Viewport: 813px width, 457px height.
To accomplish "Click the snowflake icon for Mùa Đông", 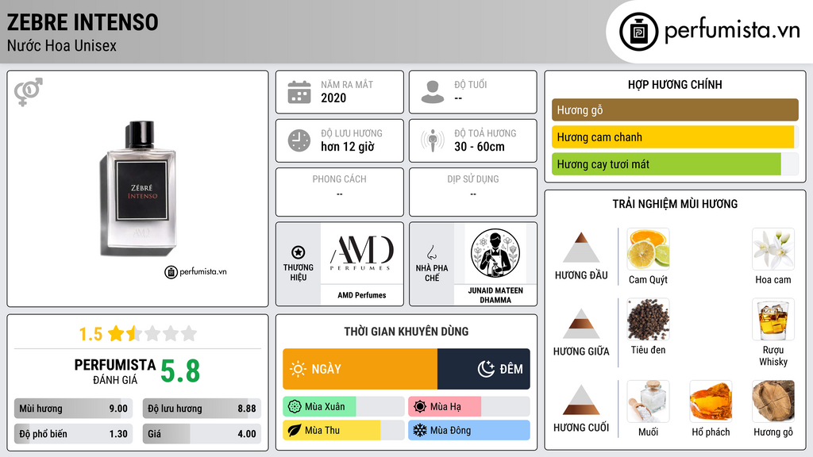I will [419, 431].
